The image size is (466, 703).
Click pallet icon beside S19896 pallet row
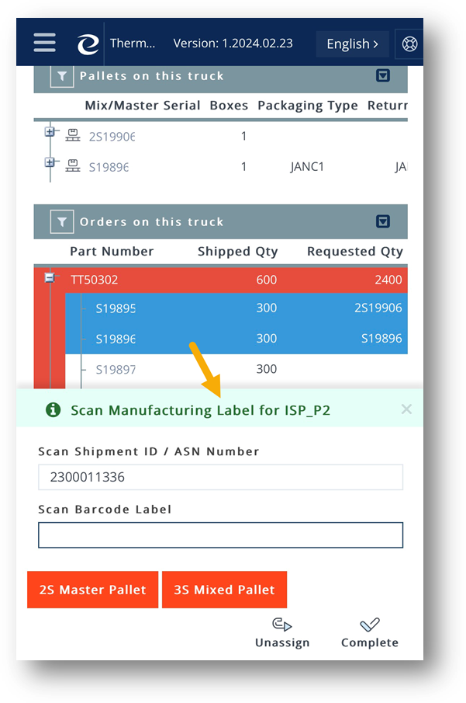point(74,165)
